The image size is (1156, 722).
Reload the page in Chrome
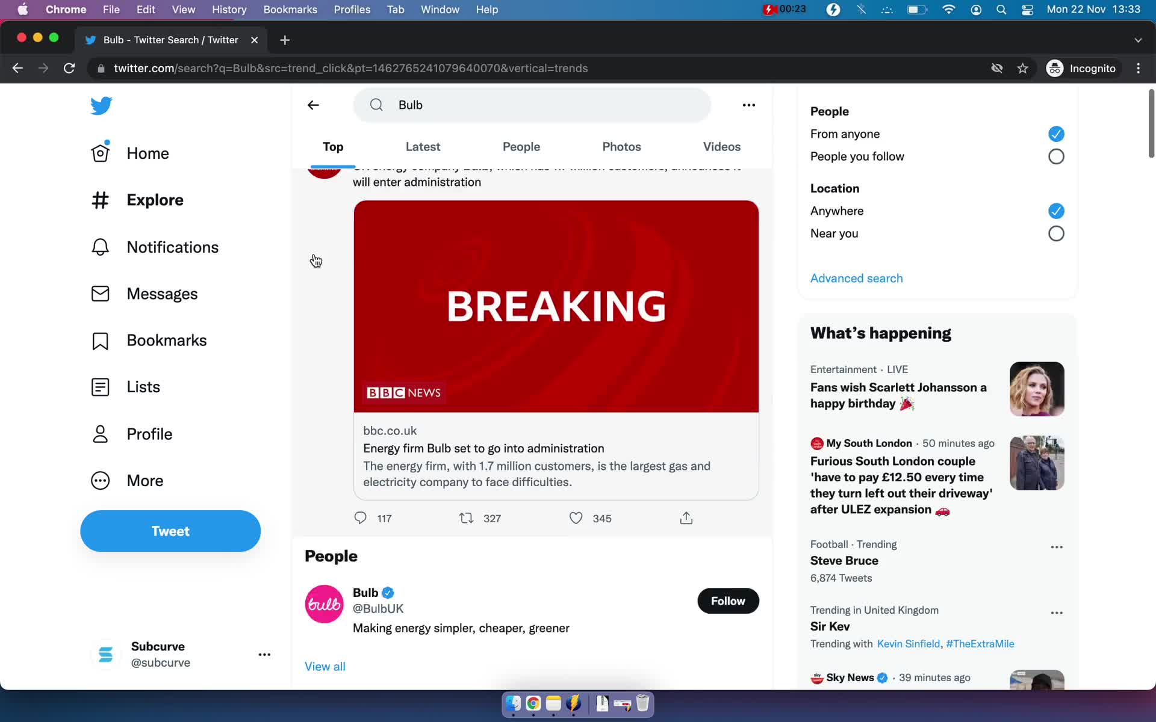tap(69, 69)
